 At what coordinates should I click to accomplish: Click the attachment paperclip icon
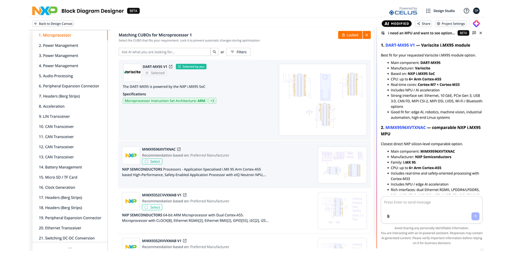(x=388, y=216)
